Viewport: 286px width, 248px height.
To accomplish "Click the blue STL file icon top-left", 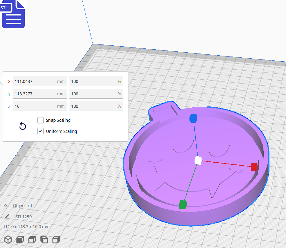I will click(13, 14).
